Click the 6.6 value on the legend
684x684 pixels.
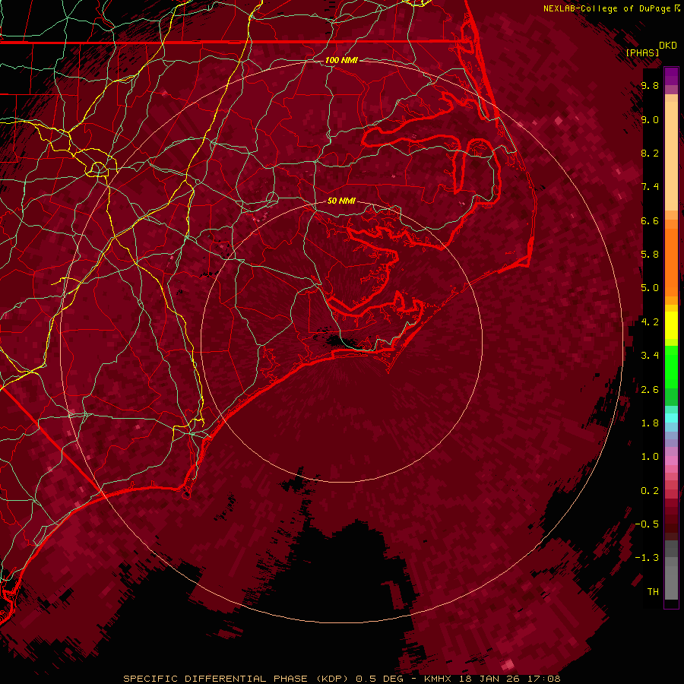coord(650,220)
